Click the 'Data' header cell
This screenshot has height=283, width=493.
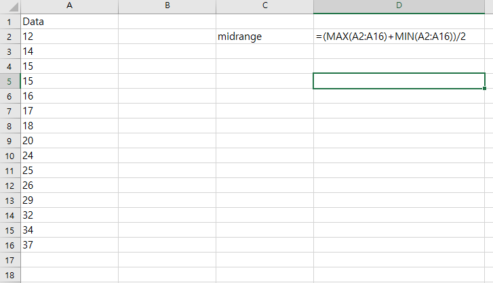(x=69, y=22)
